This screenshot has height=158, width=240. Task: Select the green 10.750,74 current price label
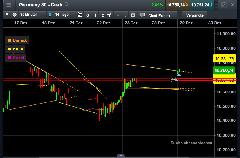pos(224,70)
